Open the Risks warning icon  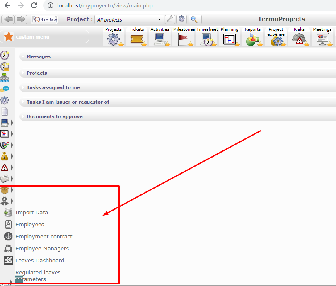point(298,39)
